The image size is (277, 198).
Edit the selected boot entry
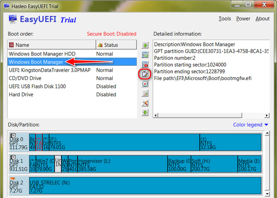(145, 74)
